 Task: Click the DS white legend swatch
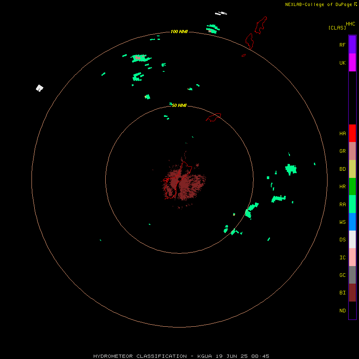[352, 239]
